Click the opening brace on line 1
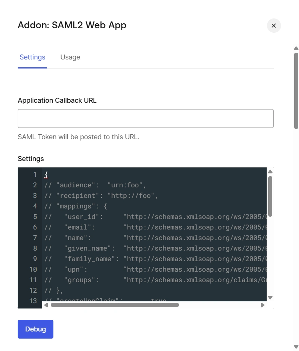The image size is (299, 351). tap(45, 175)
